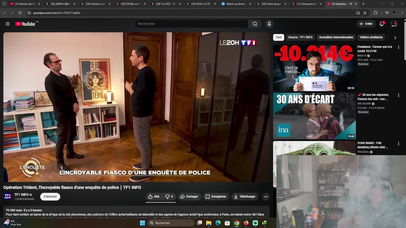
Task: Select the Source : TF1 INFO chip
Action: pyautogui.click(x=300, y=37)
